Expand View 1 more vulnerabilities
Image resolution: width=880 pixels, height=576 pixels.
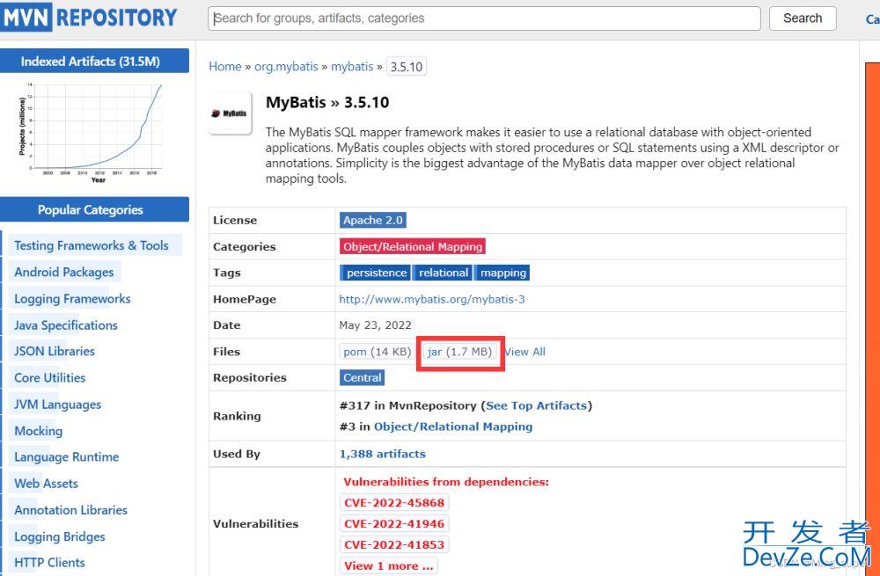[x=388, y=566]
